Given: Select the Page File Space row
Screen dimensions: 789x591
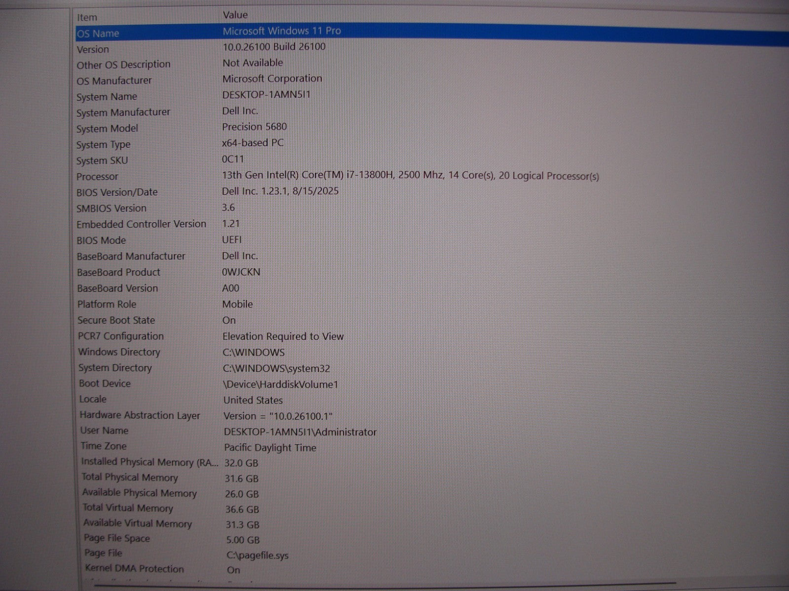Looking at the screenshot, I should tap(117, 539).
